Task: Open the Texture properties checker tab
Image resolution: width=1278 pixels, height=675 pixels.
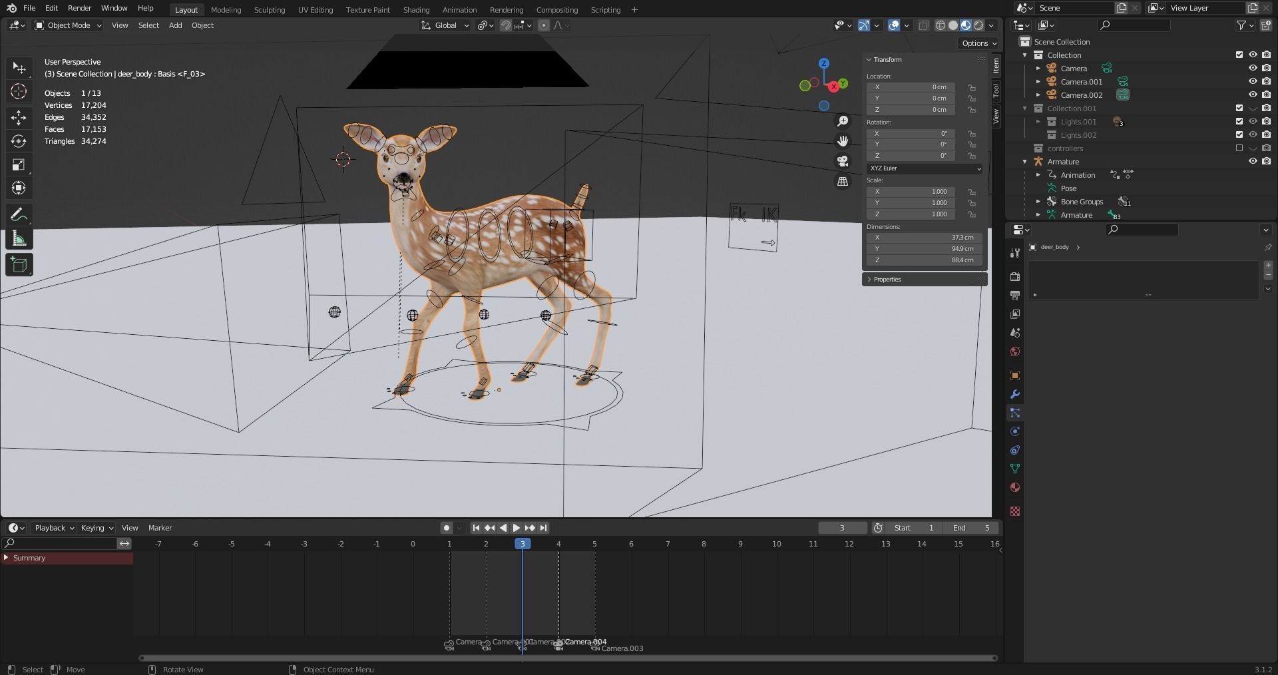Action: [1014, 511]
